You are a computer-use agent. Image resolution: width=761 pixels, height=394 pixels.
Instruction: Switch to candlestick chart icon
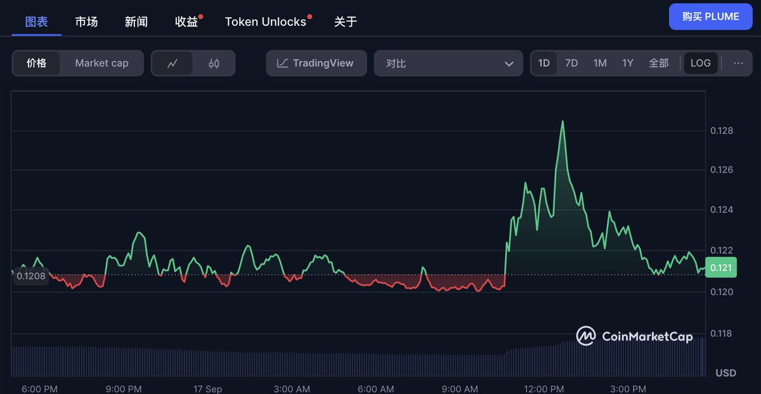214,63
